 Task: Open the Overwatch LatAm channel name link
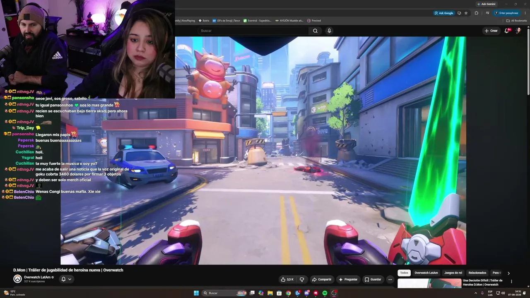coord(37,277)
